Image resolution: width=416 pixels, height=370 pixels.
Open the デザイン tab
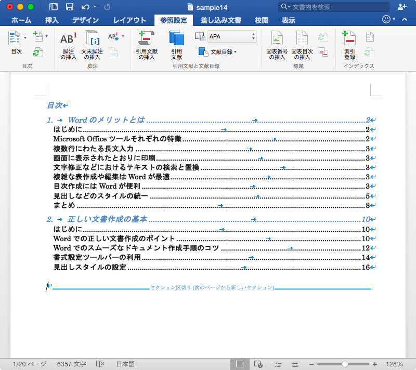pyautogui.click(x=85, y=20)
